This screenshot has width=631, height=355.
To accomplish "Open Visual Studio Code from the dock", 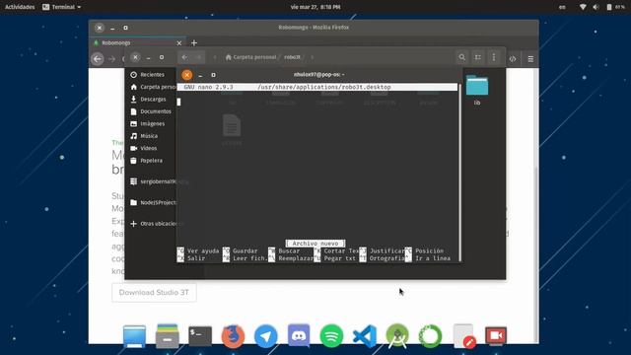I will click(x=365, y=336).
